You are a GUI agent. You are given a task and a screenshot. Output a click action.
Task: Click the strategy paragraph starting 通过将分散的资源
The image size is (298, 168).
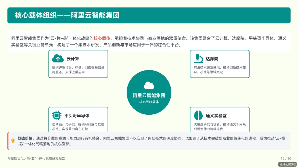[151, 141]
